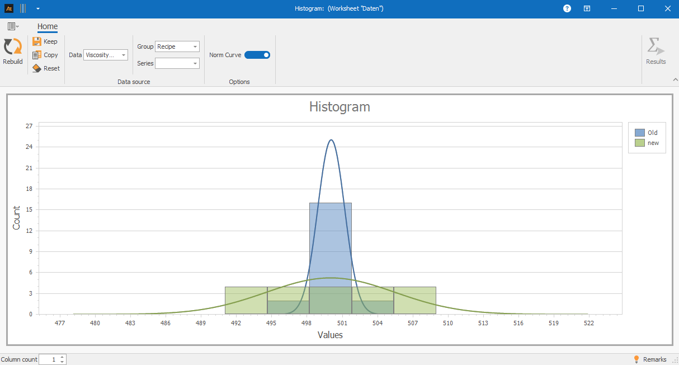Toggle the new series legend marker

[x=640, y=143]
